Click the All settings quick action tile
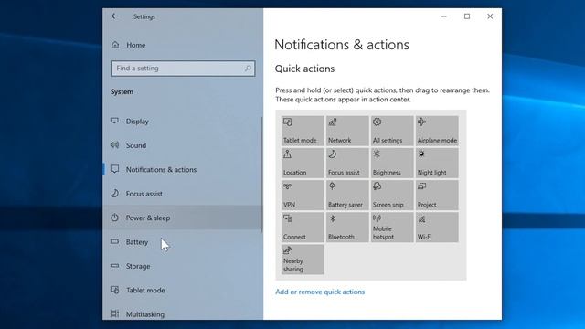585x329 pixels. click(x=392, y=131)
